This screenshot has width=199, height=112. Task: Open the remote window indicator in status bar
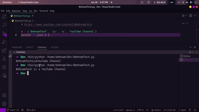coord(3,110)
